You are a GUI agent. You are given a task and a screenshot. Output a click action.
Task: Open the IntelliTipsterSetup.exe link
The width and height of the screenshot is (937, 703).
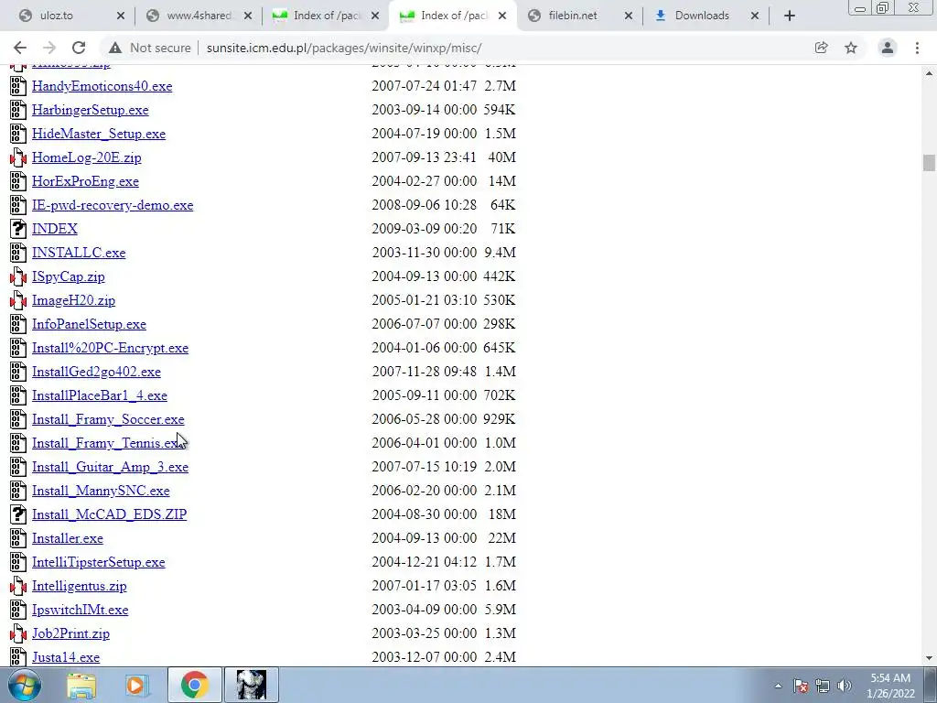(99, 563)
